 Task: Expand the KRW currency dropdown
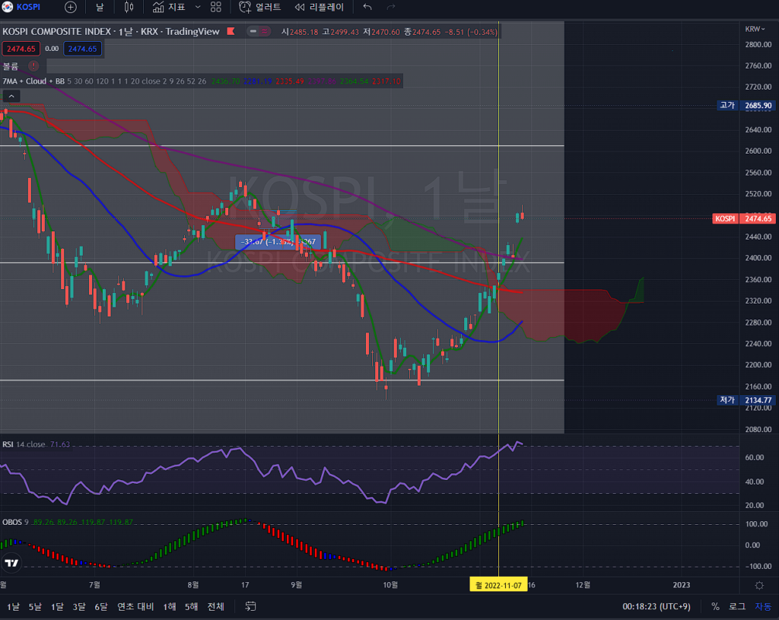754,28
